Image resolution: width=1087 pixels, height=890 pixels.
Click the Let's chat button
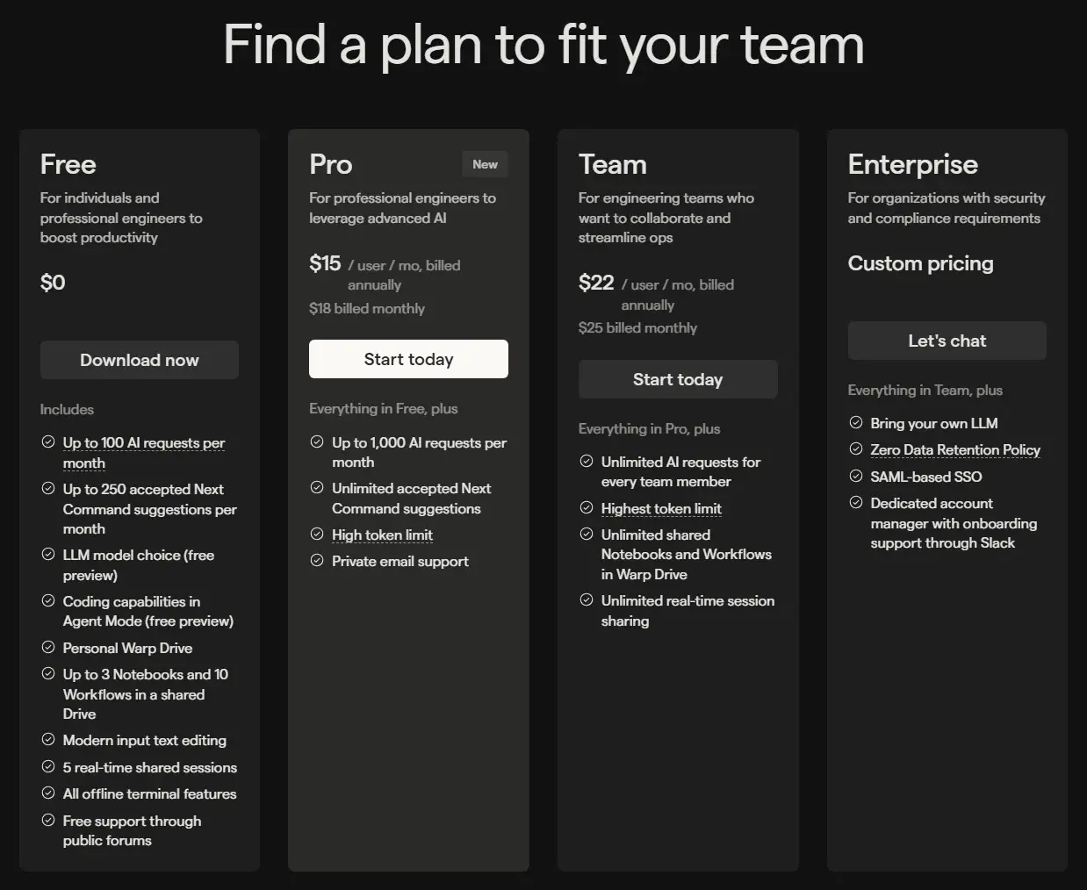coord(947,341)
